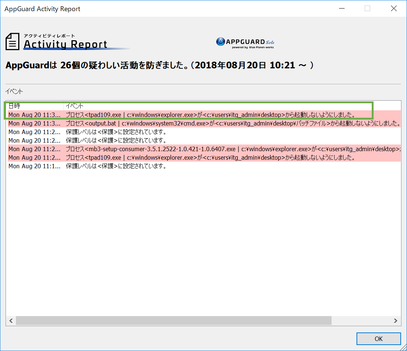Image resolution: width=407 pixels, height=351 pixels.
Task: Click the AppGuard Solo logo
Action: [x=245, y=42]
